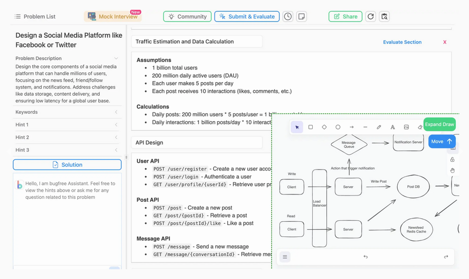The width and height of the screenshot is (469, 279).
Task: Select the Read Client box
Action: pyautogui.click(x=292, y=229)
